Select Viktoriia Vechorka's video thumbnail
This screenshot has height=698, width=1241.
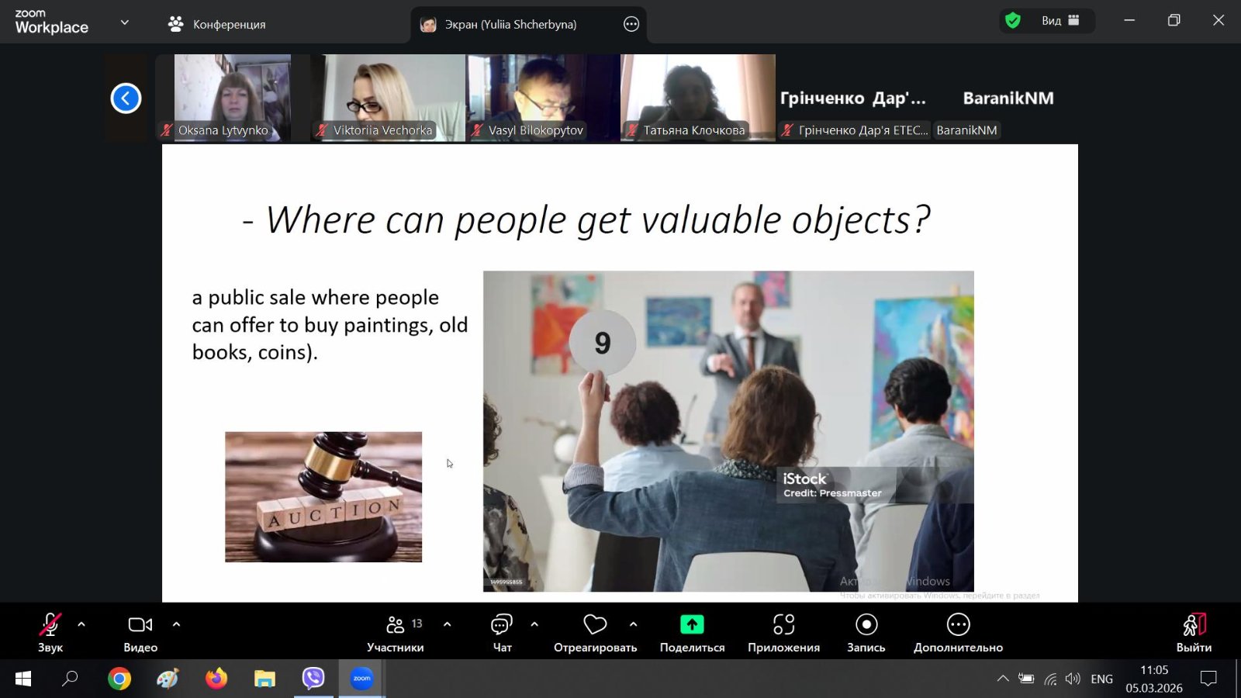tap(388, 97)
